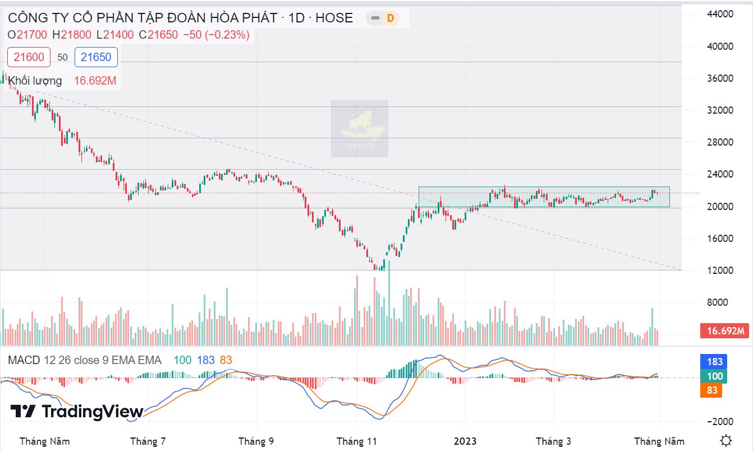Select the MACD 12 26 indicator legend
This screenshot has width=753, height=452.
[x=84, y=360]
